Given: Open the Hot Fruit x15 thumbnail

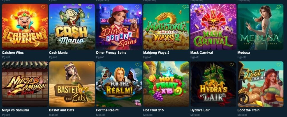Looking at the screenshot, I should [x=166, y=84].
